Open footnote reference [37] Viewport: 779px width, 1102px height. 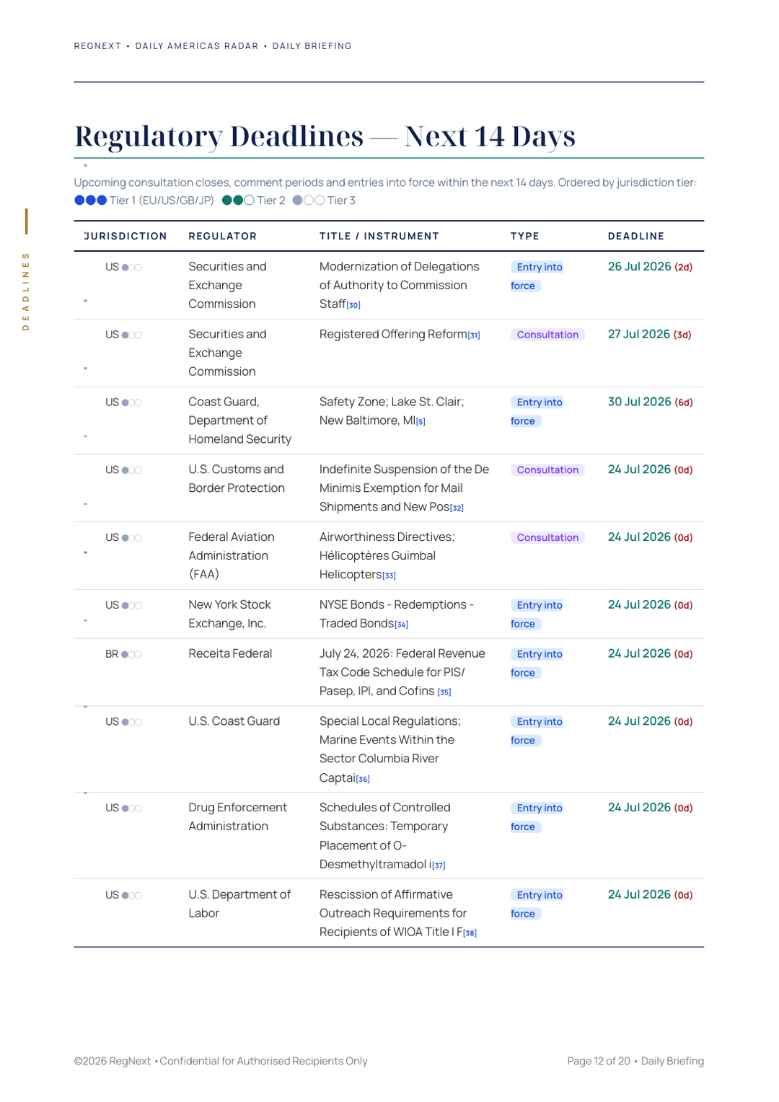click(x=439, y=865)
